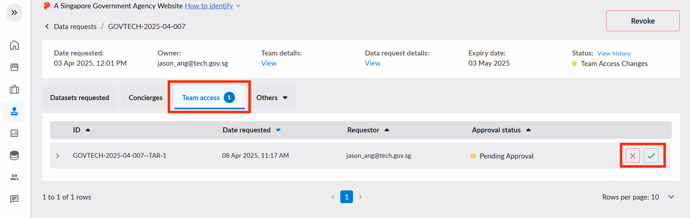Click the Revoke button
This screenshot has width=690, height=218.
tap(643, 21)
